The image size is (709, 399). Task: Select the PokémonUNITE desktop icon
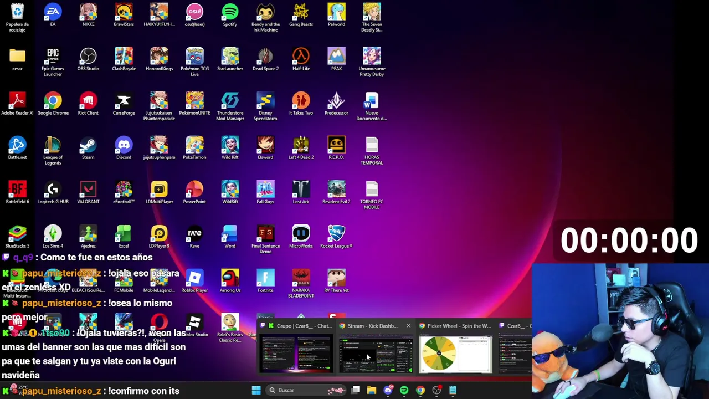(194, 104)
